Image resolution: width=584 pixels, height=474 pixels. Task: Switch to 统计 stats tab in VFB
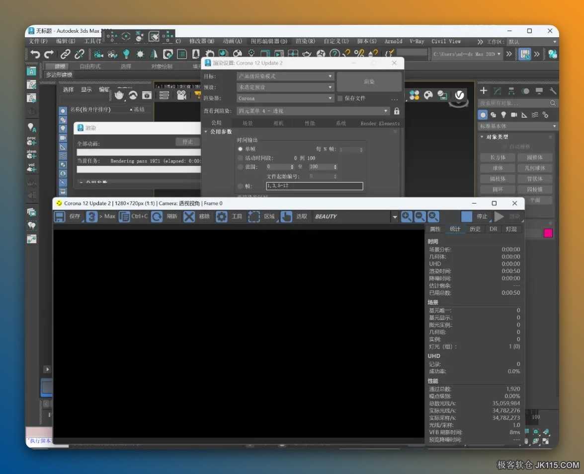pyautogui.click(x=455, y=229)
